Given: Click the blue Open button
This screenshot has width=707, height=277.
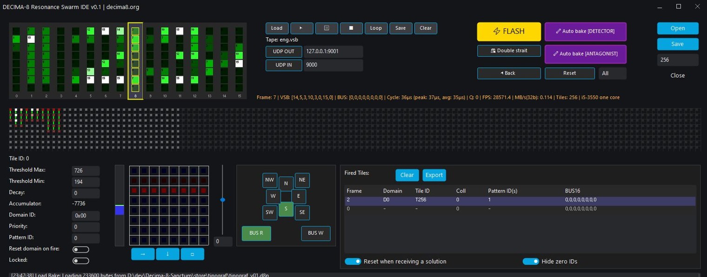Looking at the screenshot, I should (678, 28).
